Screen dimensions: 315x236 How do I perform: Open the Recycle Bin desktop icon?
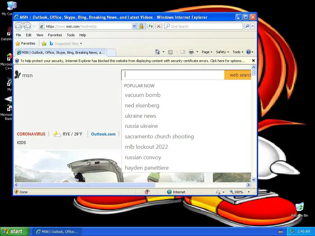point(300,210)
